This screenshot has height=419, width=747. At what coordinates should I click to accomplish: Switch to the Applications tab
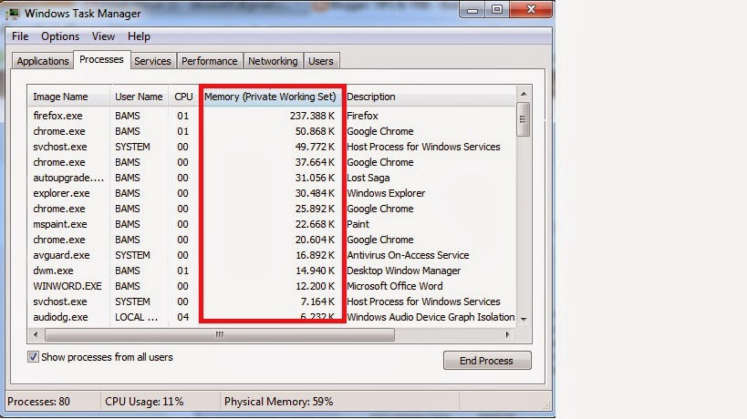43,61
